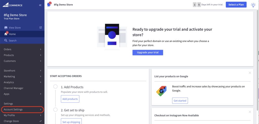259x124 pixels.
Task: Expand the Storefront submenu arrow
Action: (41, 71)
